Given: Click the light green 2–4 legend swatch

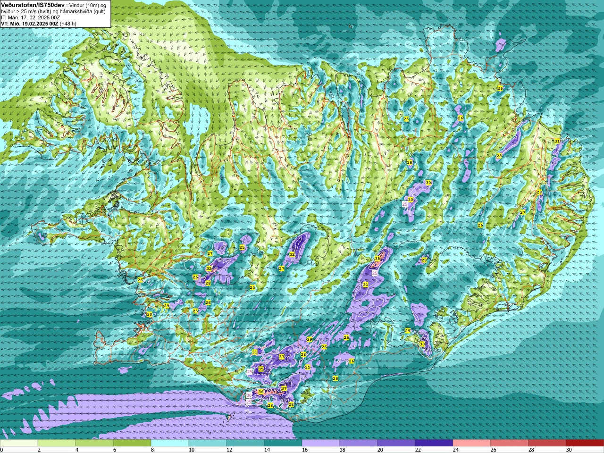Looking at the screenshot, I should pyautogui.click(x=57, y=443).
